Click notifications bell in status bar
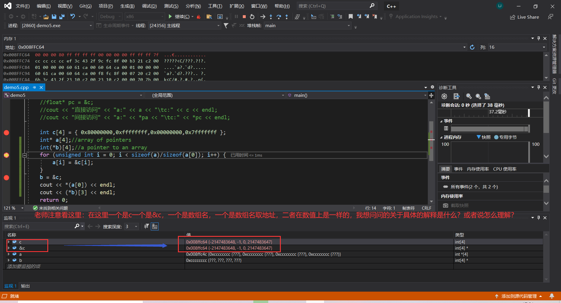 pos(552,296)
